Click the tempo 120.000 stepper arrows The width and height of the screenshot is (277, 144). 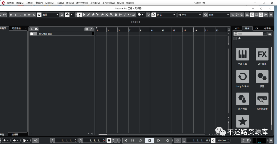[x=228, y=140]
